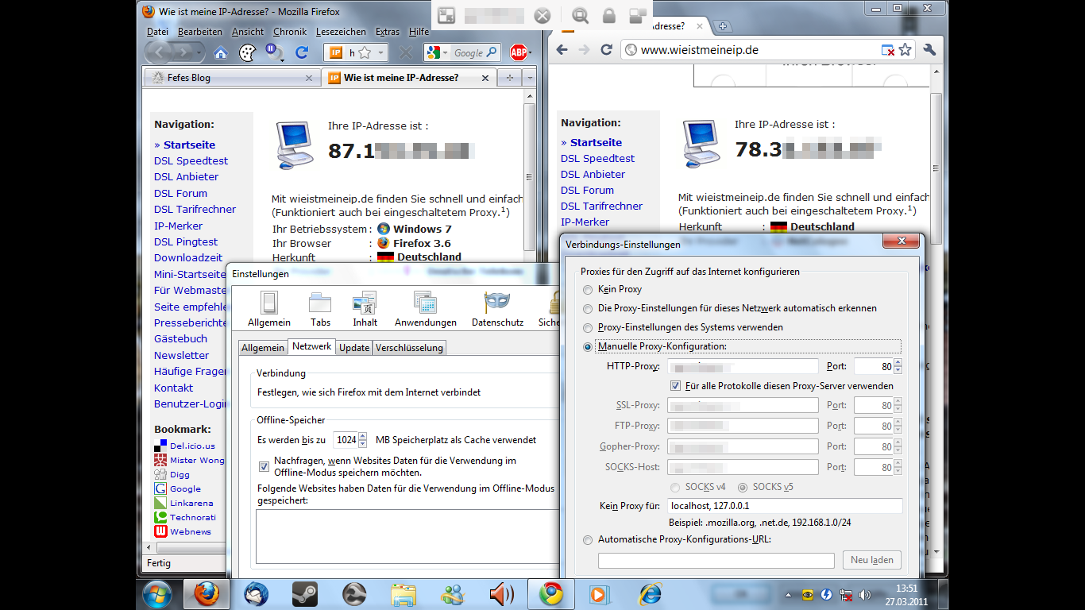The image size is (1085, 610).
Task: Reload page in Chrome window
Action: point(606,49)
